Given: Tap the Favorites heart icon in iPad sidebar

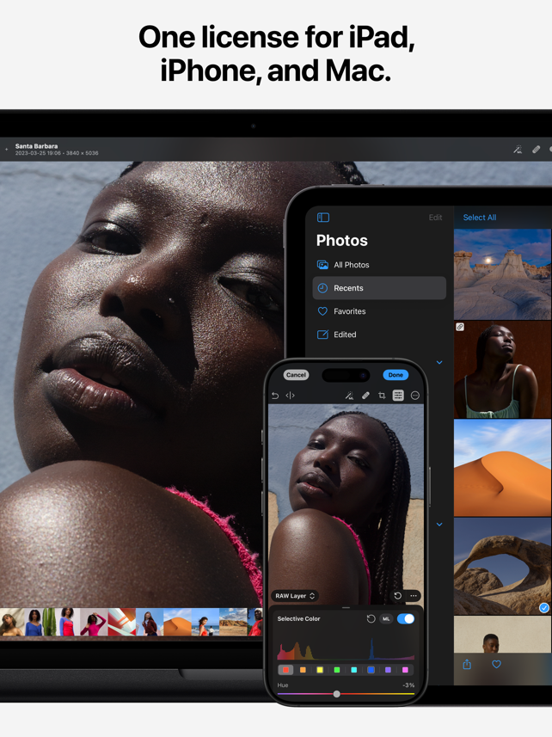Looking at the screenshot, I should [322, 311].
